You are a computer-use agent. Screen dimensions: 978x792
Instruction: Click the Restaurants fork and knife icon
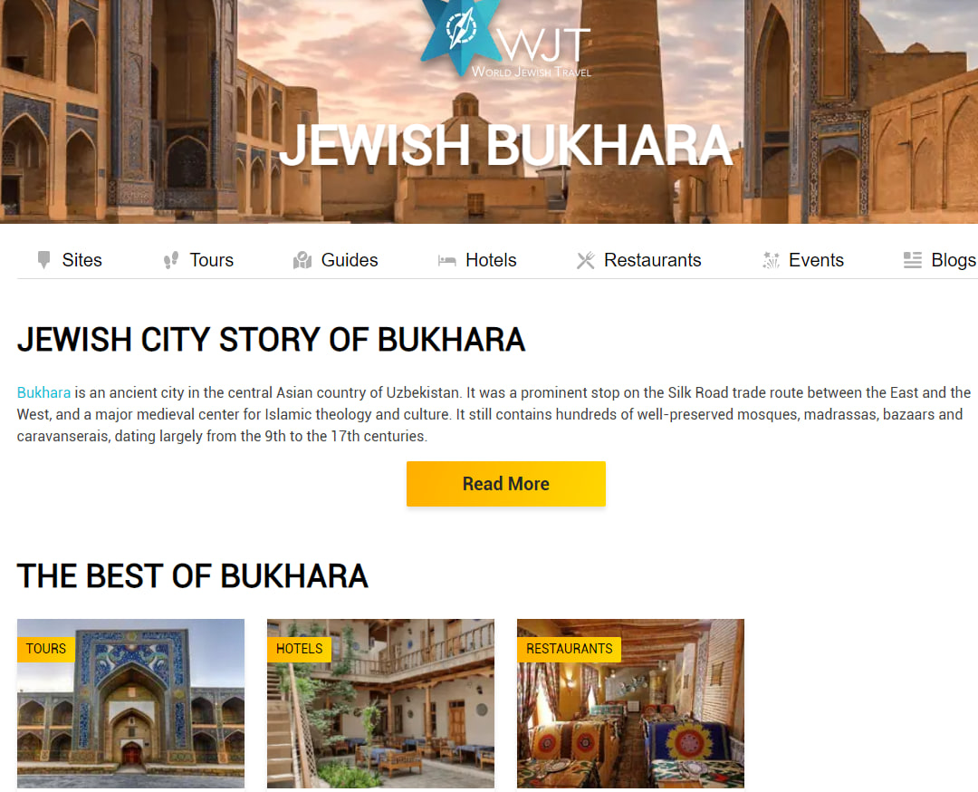[586, 260]
